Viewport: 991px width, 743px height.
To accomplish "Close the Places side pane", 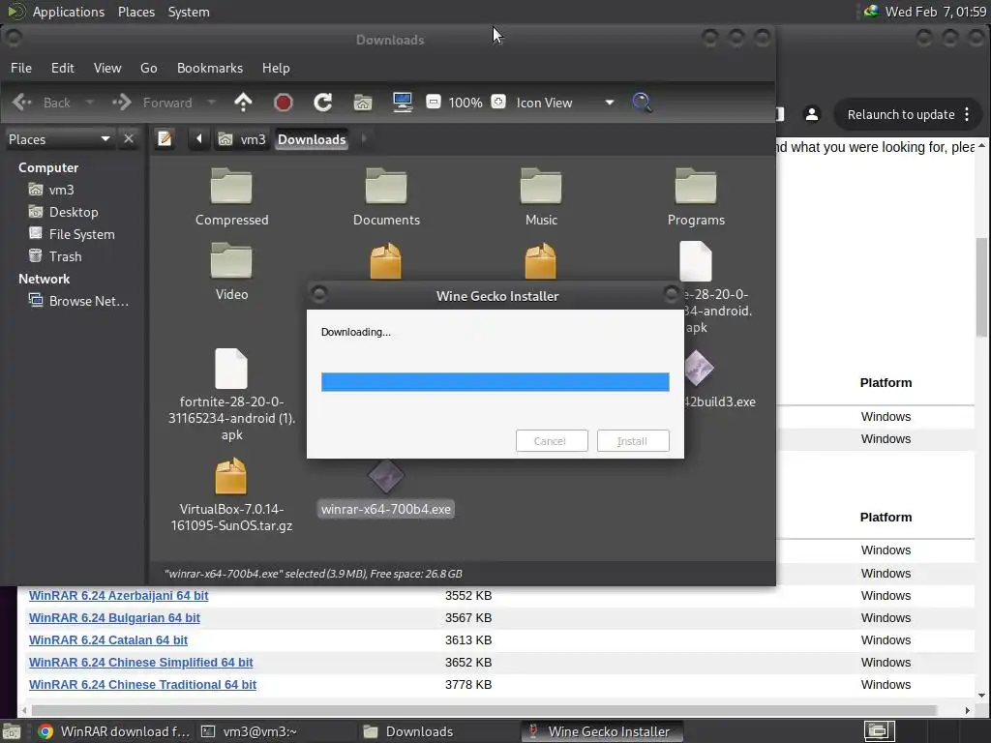I will (129, 138).
